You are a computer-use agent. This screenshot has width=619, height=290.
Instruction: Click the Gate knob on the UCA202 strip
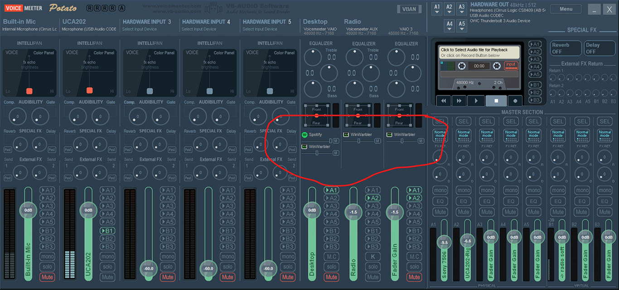100,116
